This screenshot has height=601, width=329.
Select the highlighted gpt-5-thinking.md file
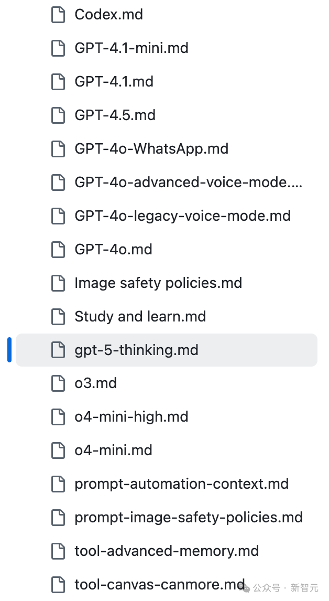(x=136, y=350)
